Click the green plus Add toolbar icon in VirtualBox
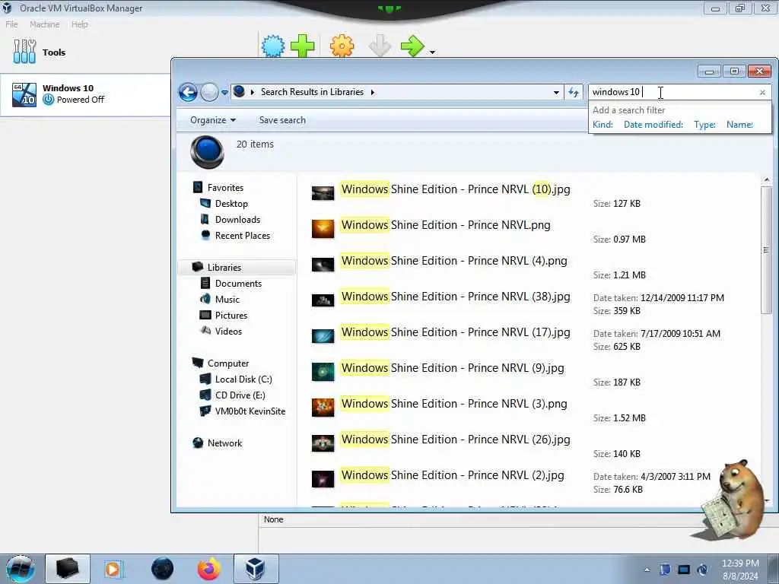The image size is (779, 584). point(303,46)
